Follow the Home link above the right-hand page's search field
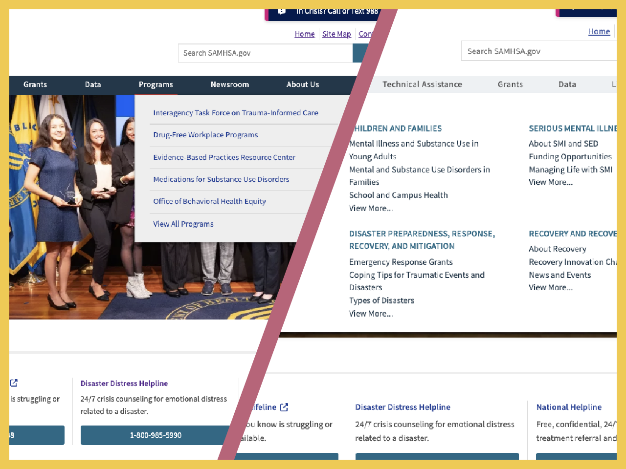626x469 pixels. point(599,32)
